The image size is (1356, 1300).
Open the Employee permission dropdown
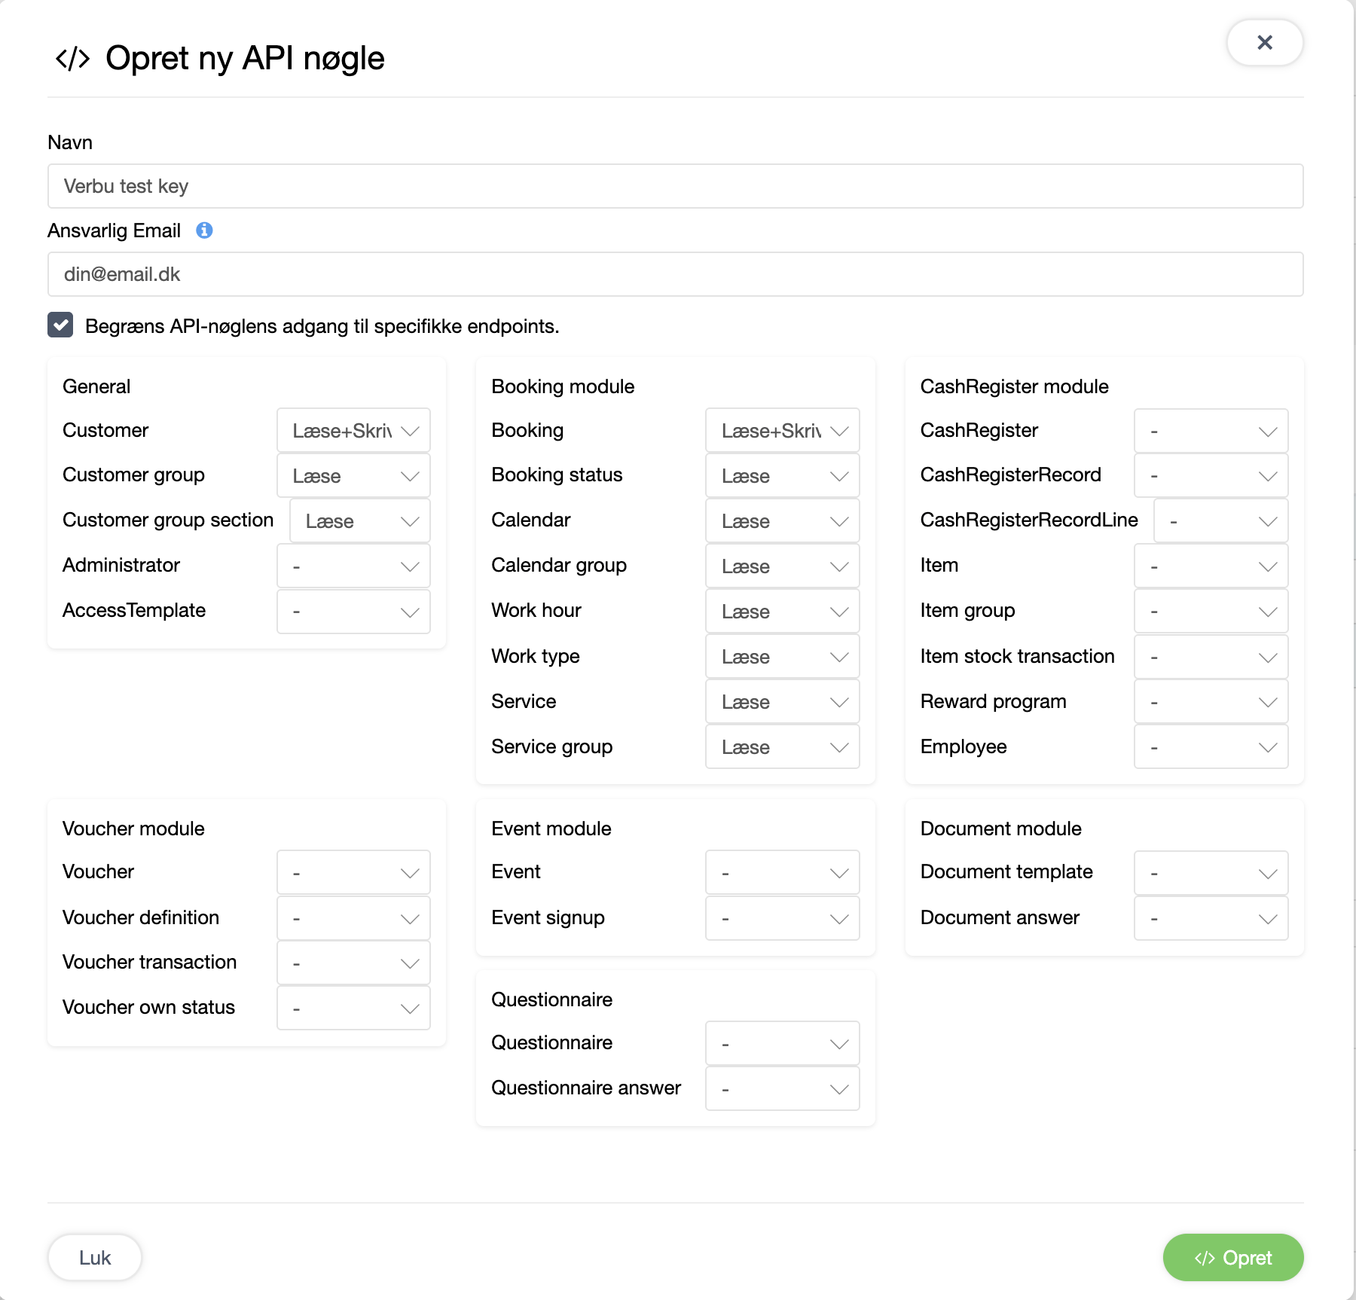[x=1211, y=747]
